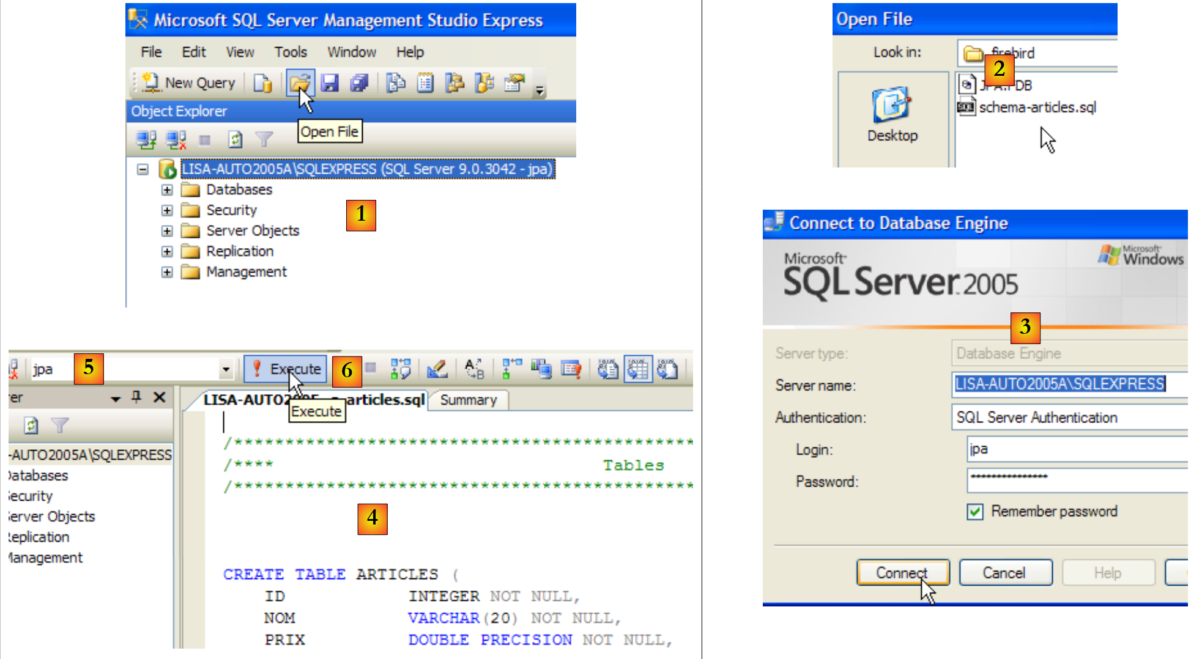
Task: Open the Tools menu
Action: tap(290, 52)
